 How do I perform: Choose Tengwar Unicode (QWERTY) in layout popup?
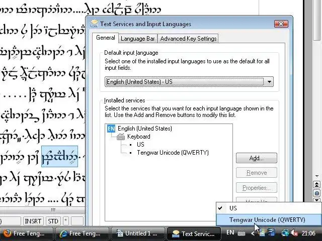(269, 220)
